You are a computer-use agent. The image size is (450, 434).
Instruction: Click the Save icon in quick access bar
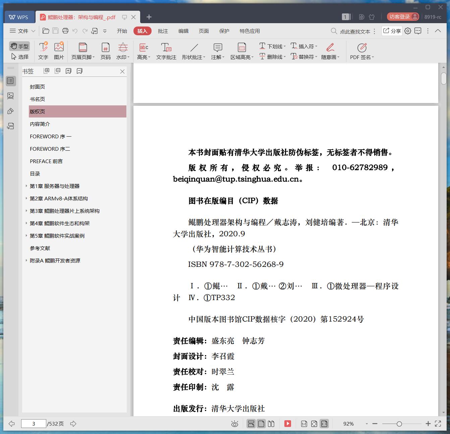click(56, 31)
